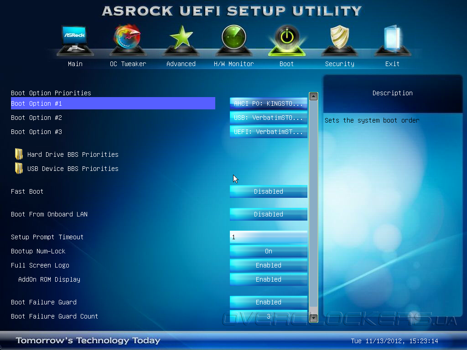467x350 pixels.
Task: Open Hard Drive BBS Priorities submenu
Action: tap(73, 154)
